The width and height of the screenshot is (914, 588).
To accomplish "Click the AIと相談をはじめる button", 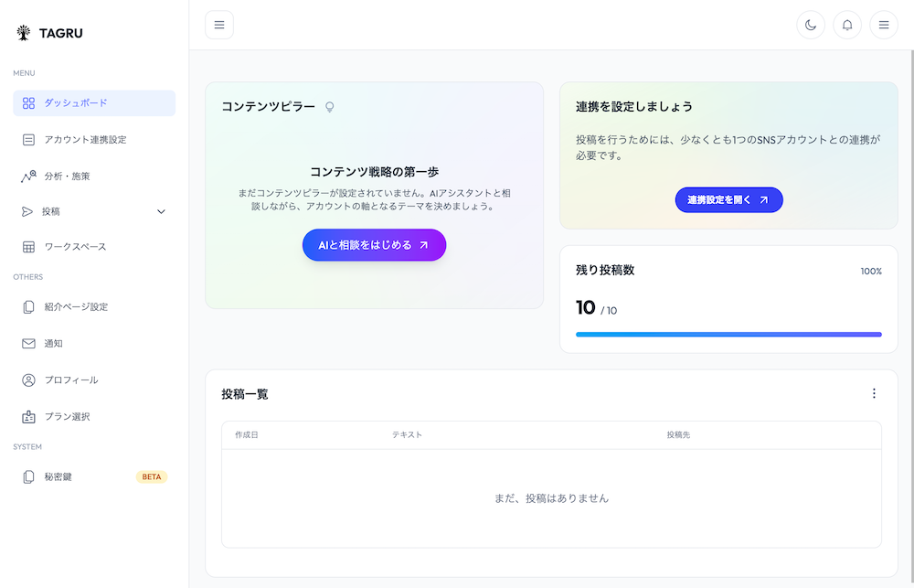I will 374,245.
